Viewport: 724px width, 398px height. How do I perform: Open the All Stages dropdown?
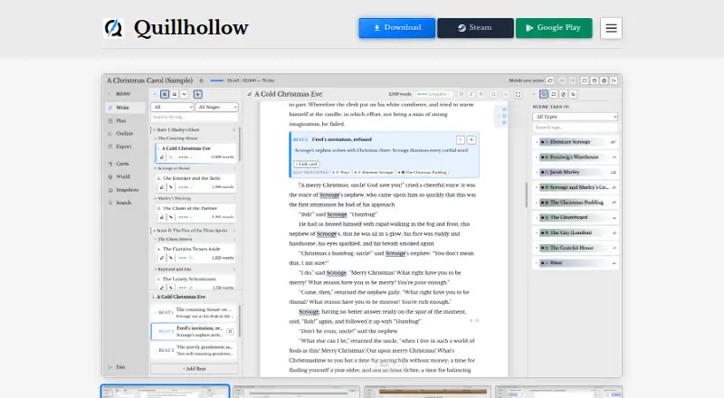[216, 107]
